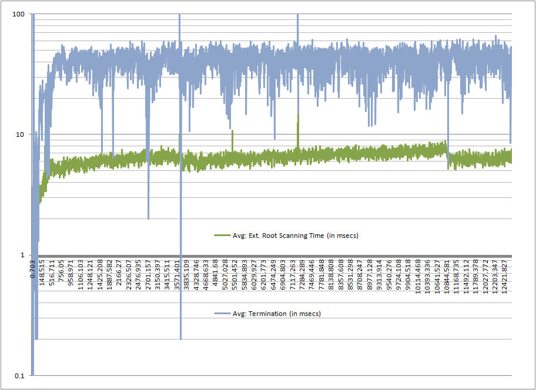This screenshot has height=390, width=536.
Task: Click the green Ext. Root Scanning legend line
Action: click(222, 236)
